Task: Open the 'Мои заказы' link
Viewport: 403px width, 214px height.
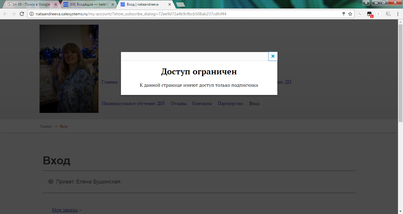Action: 65,210
